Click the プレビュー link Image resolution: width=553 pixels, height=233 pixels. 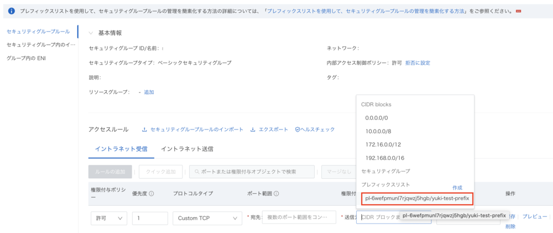pyautogui.click(x=535, y=216)
